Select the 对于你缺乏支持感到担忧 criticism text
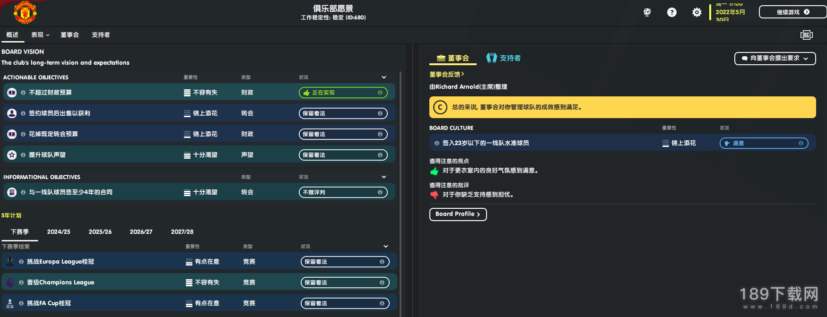Screen dimensions: 827x317 click(478, 195)
